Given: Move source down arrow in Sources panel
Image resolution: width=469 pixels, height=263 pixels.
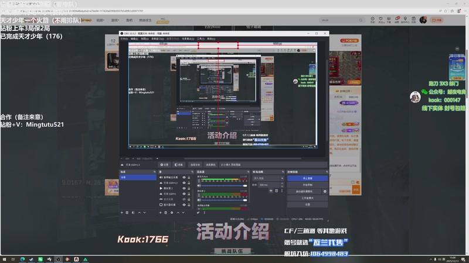Looking at the screenshot, I should pyautogui.click(x=183, y=213).
